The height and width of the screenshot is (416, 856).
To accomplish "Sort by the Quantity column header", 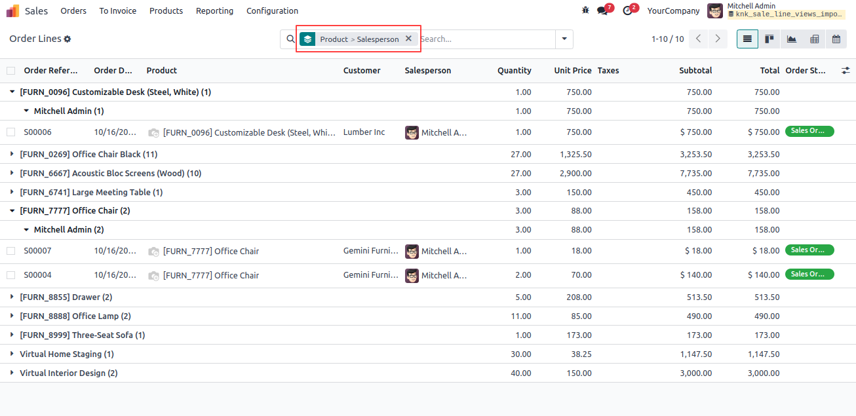I will tap(515, 71).
